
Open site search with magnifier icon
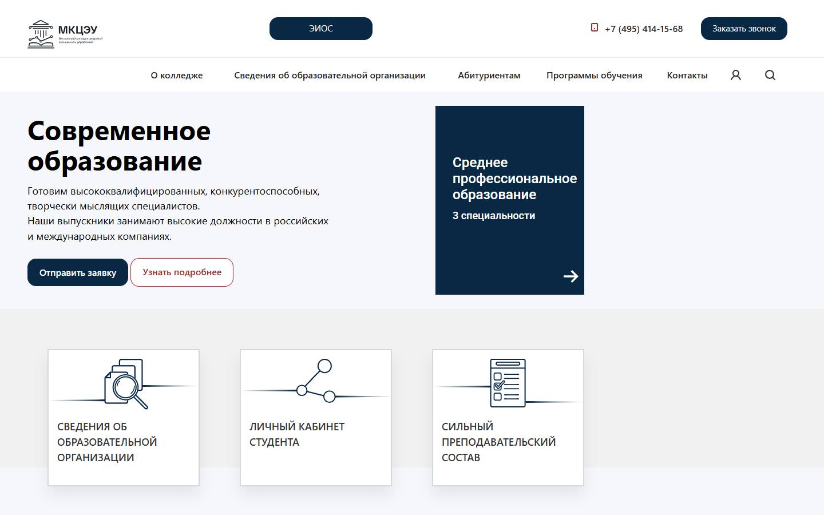point(770,75)
